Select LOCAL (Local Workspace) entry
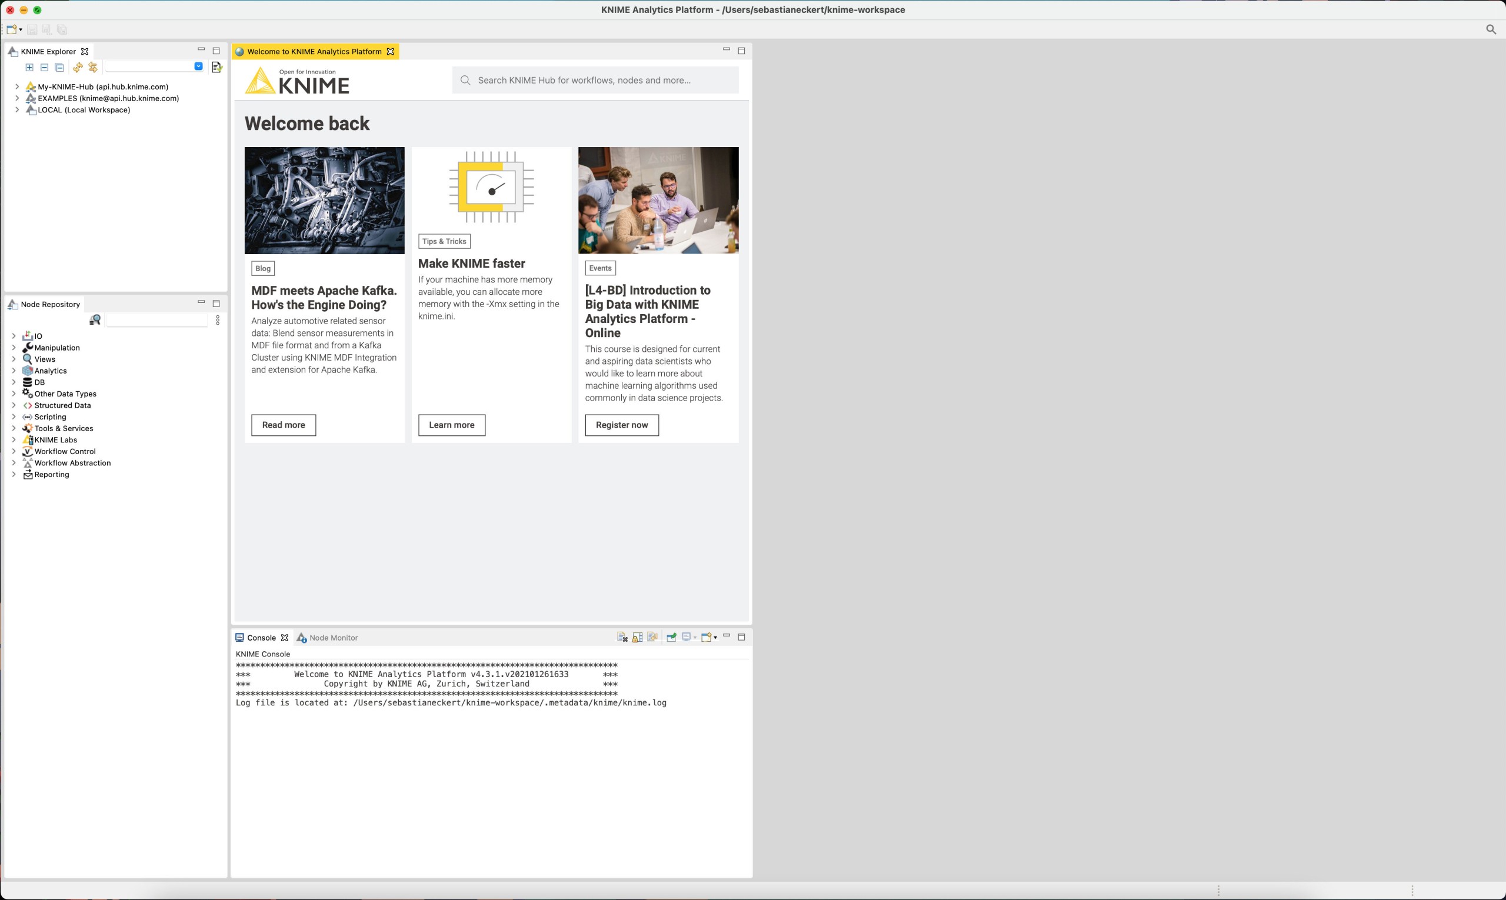Screen dimensions: 1506x900 coord(84,110)
